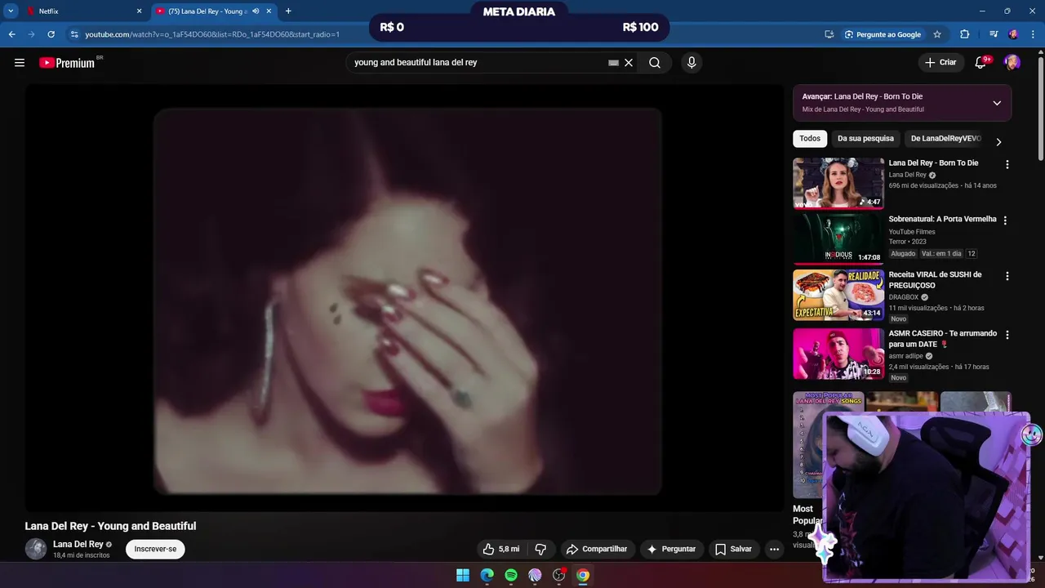
Task: Open the notifications bell
Action: 981,62
